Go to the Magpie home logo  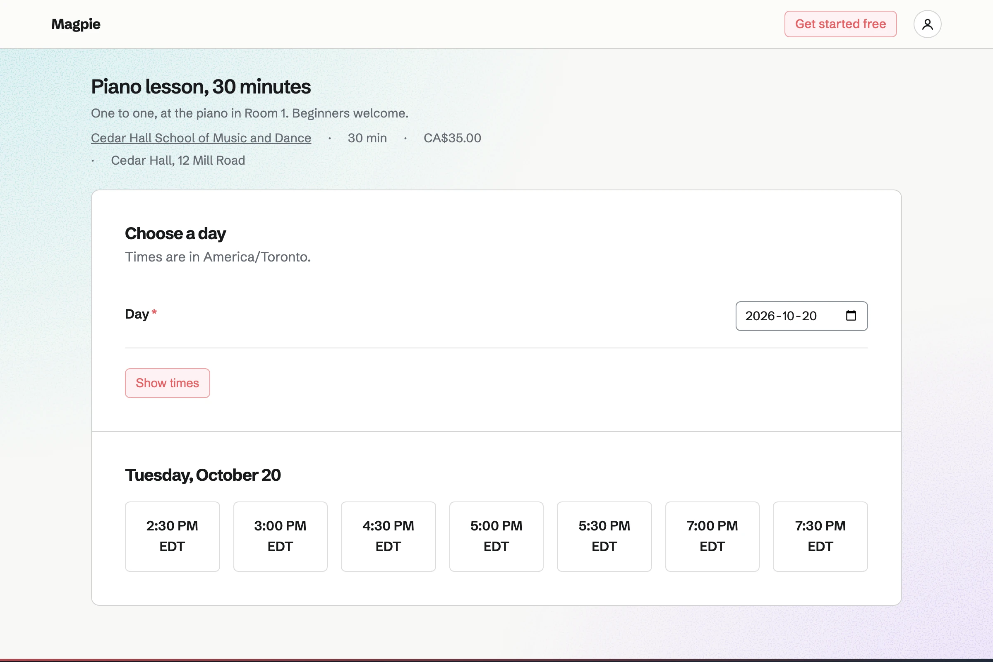pos(76,24)
